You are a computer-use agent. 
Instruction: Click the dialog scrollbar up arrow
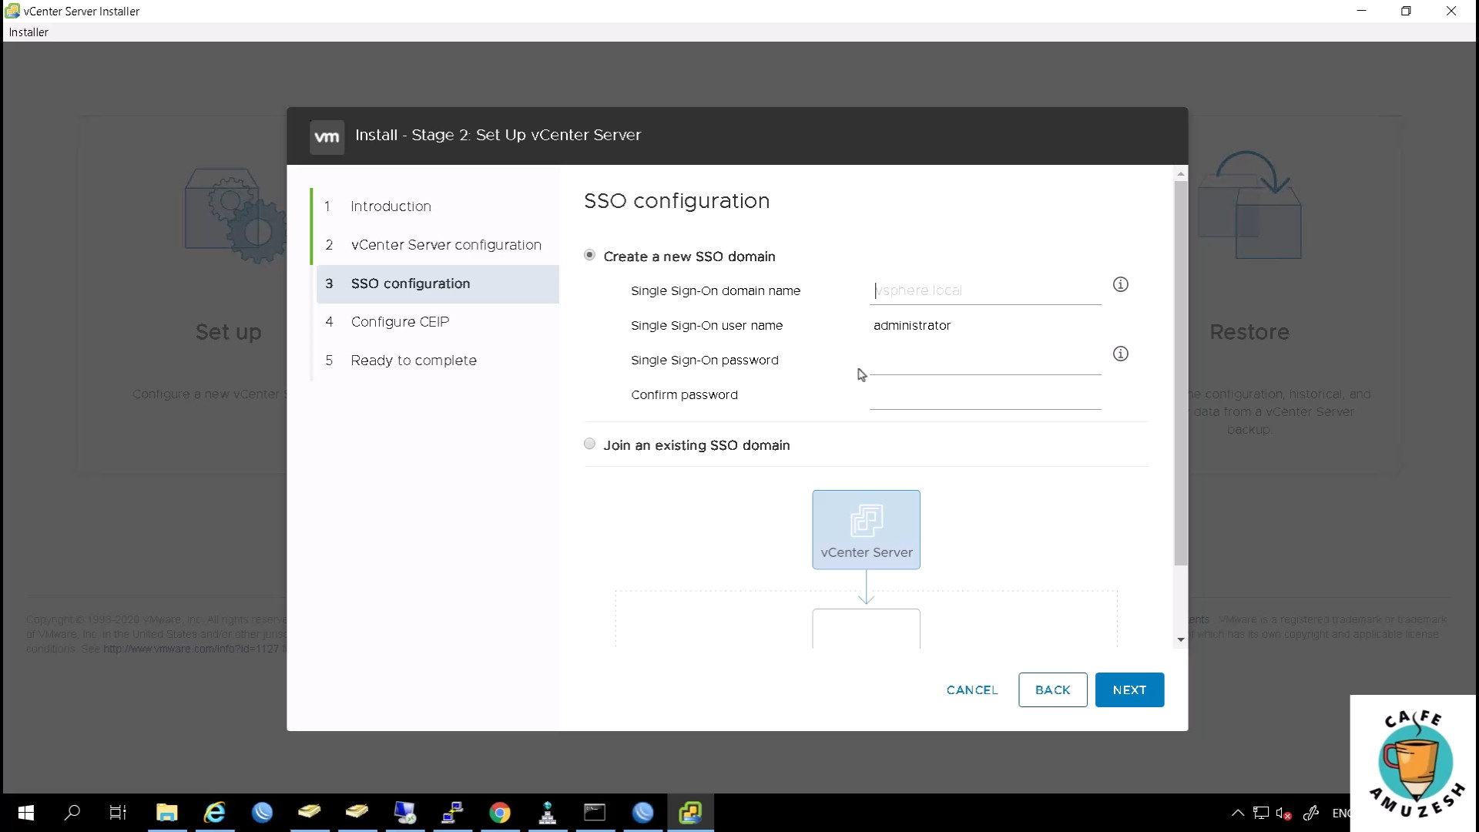click(1181, 174)
